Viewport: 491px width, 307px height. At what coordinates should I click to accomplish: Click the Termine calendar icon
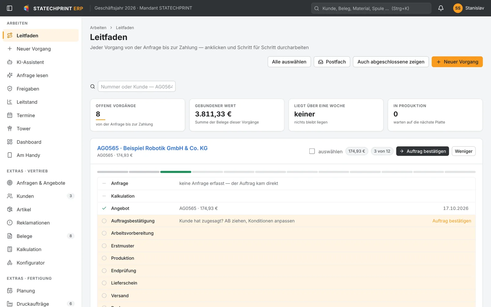(10, 115)
